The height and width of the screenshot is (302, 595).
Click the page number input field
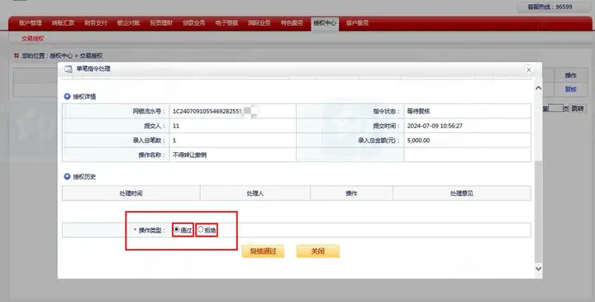point(555,108)
